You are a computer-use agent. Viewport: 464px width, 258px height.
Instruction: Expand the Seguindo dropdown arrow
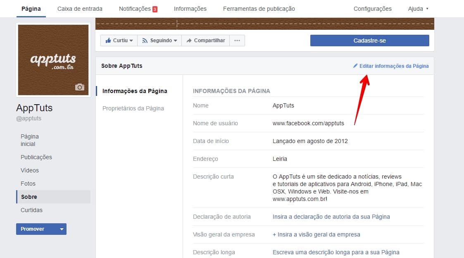[176, 41]
